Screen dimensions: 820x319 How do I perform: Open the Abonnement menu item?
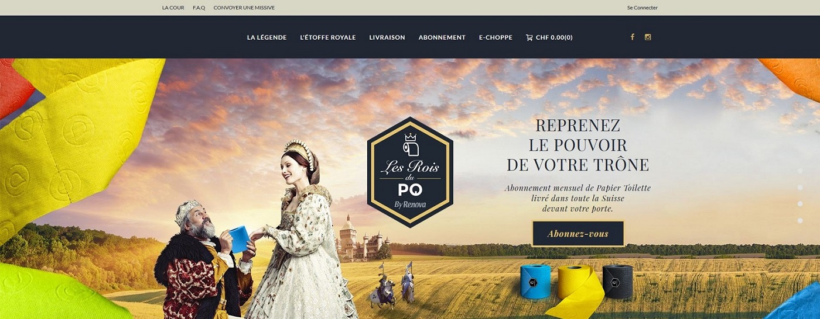pyautogui.click(x=442, y=37)
